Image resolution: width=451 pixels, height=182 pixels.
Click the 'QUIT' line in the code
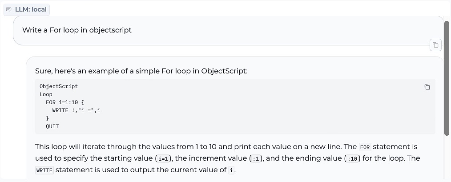click(x=52, y=126)
